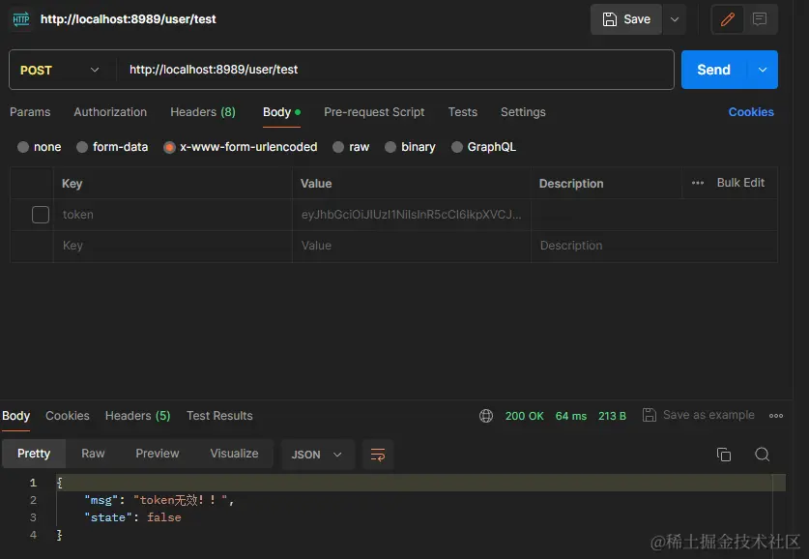Select the response Body tab
The image size is (809, 559).
click(x=16, y=416)
